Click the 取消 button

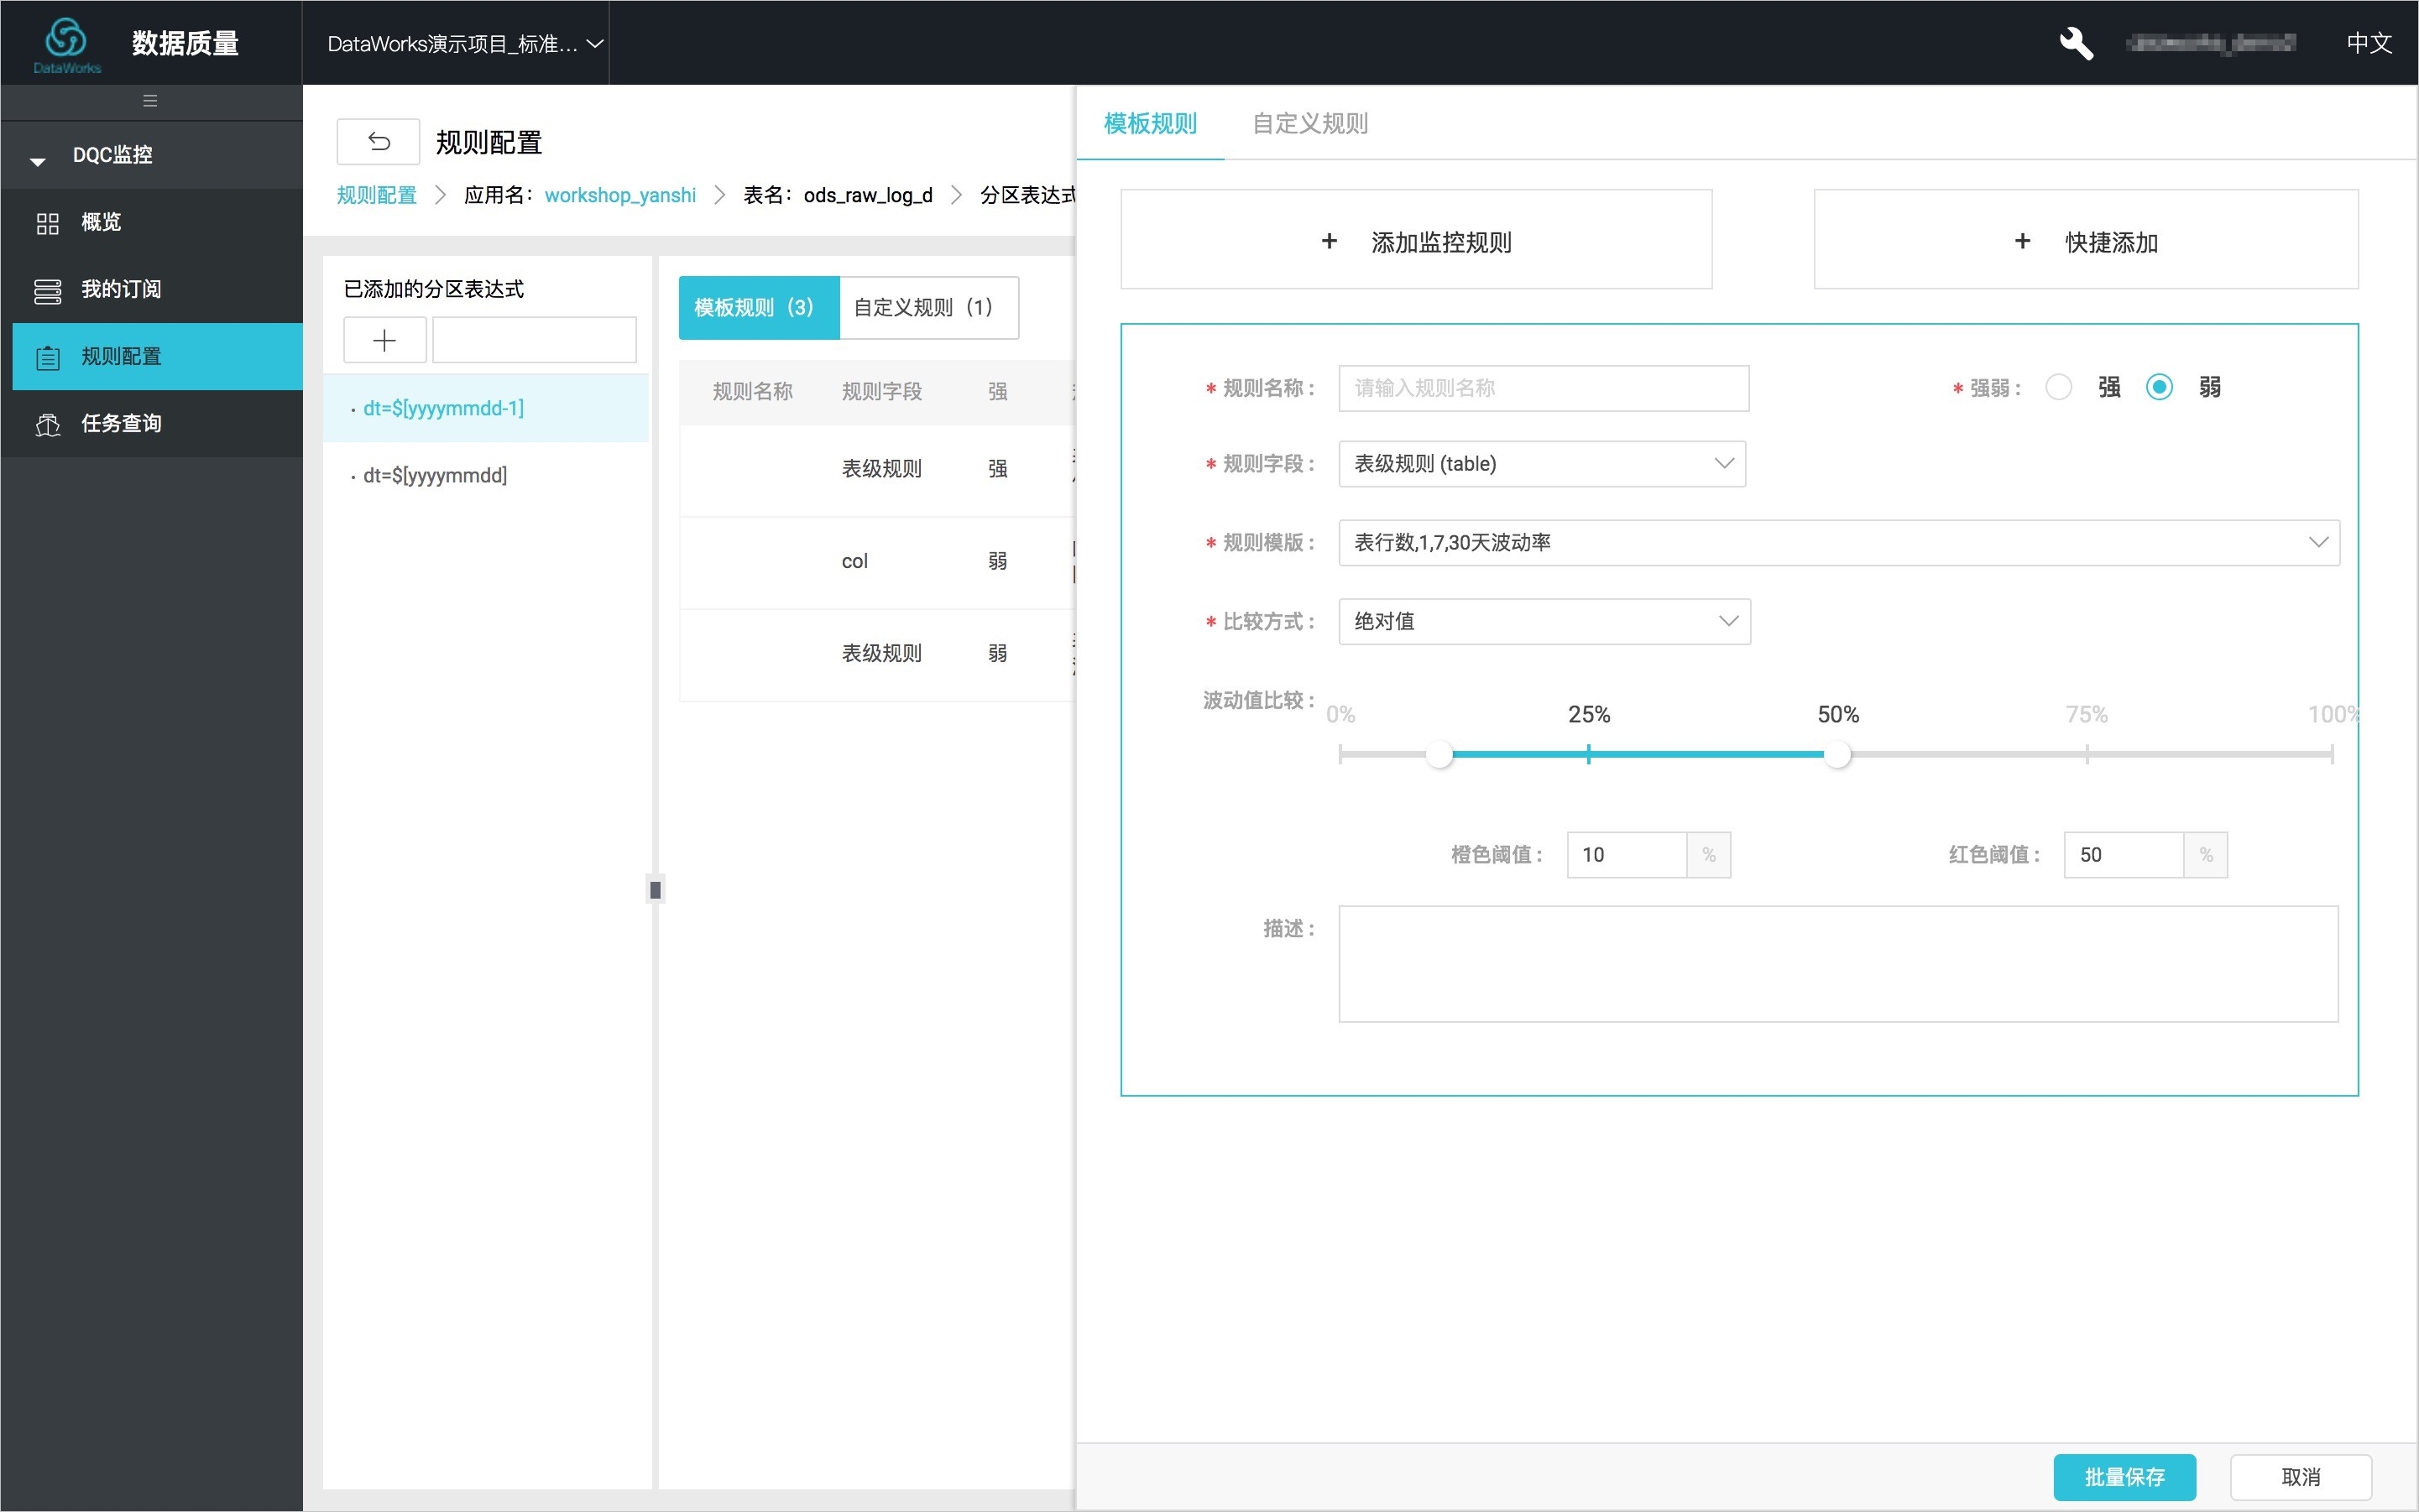2300,1477
